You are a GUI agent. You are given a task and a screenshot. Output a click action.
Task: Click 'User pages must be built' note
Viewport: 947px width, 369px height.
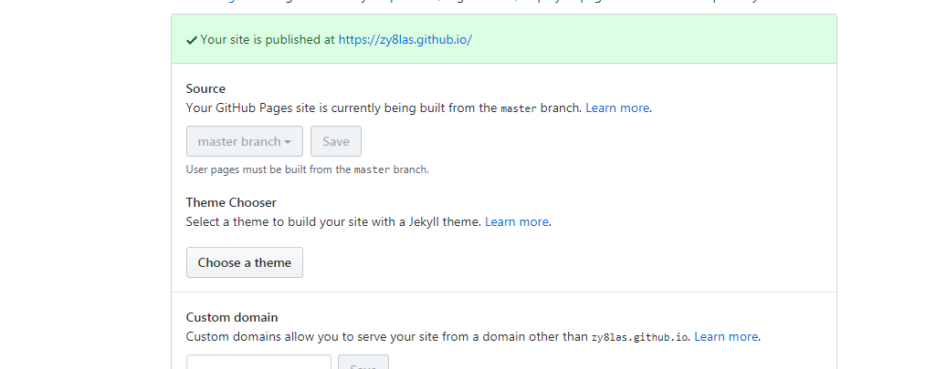pos(307,169)
